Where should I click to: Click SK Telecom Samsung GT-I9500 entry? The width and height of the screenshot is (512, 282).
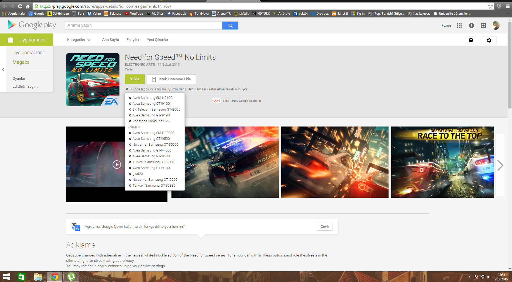(x=156, y=110)
